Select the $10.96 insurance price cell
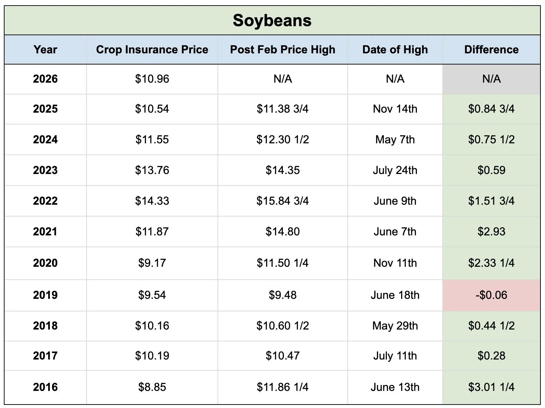545x408 pixels. (152, 79)
